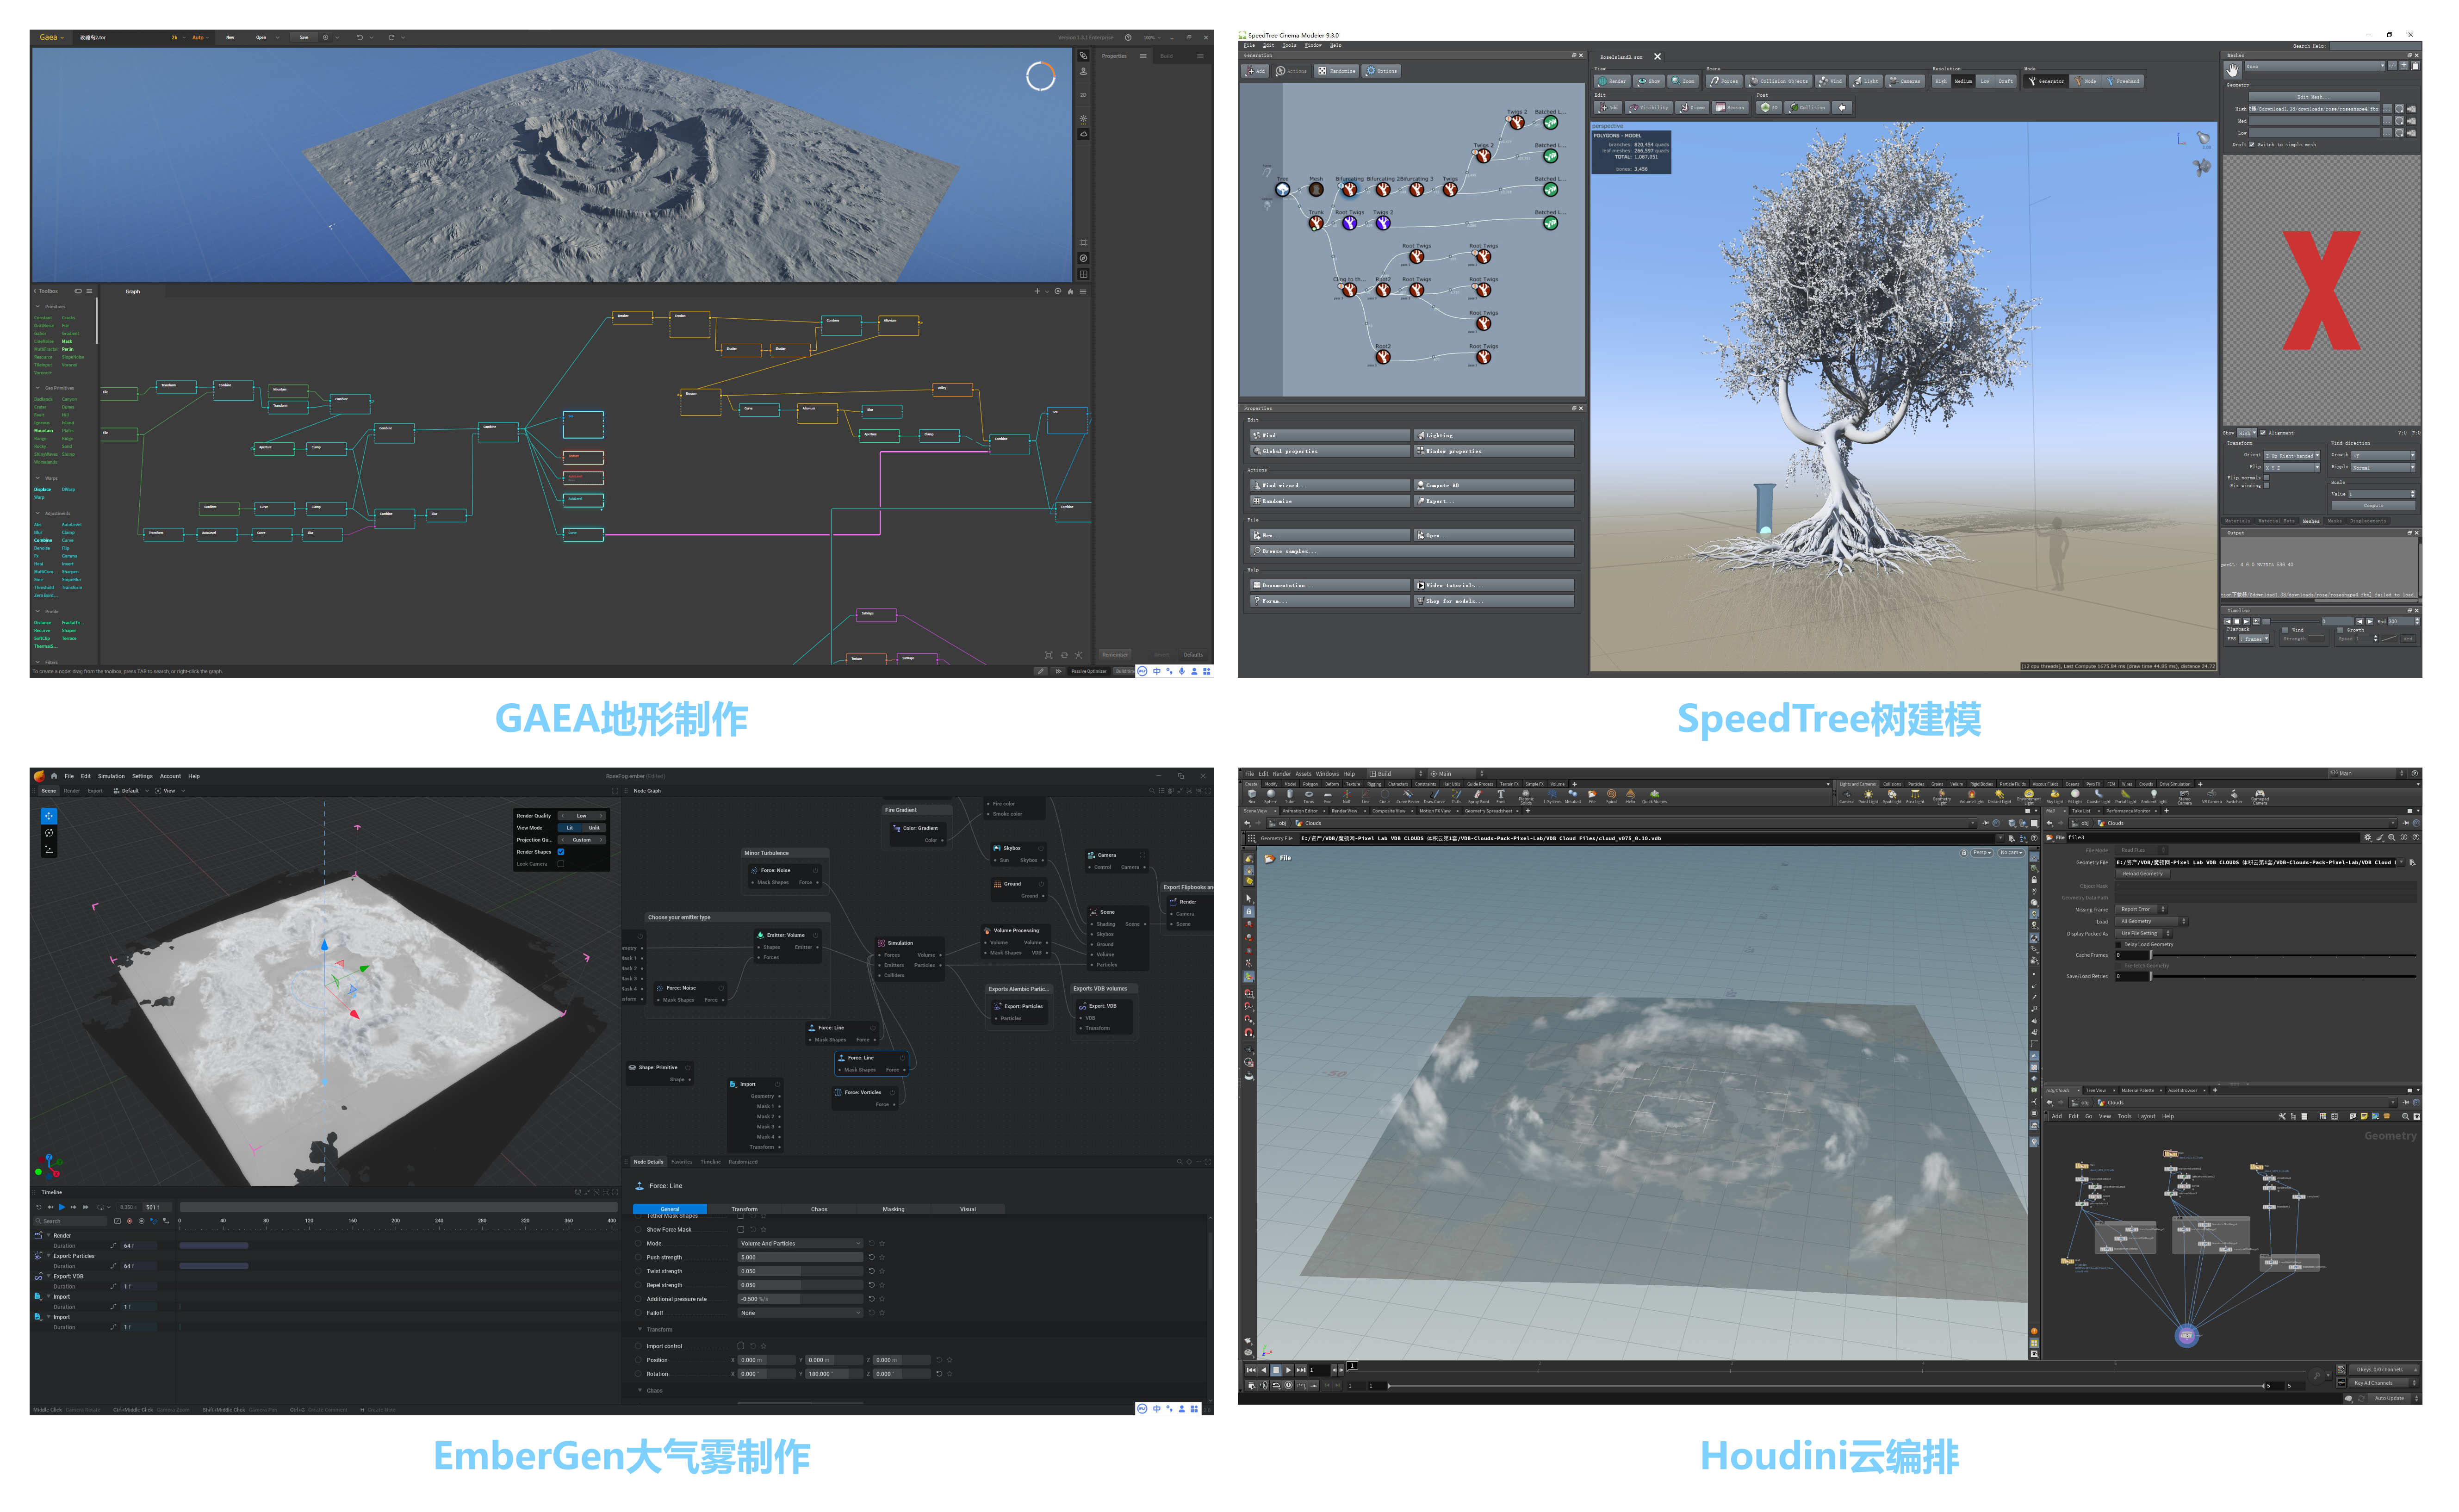Click the Sky Light shelf tool in Houdini
2459x1512 pixels.
click(2055, 798)
